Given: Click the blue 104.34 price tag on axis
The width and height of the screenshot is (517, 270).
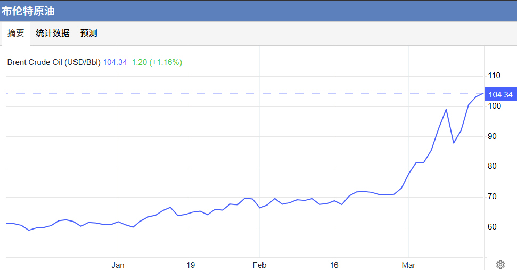Looking at the screenshot, I should pos(500,95).
